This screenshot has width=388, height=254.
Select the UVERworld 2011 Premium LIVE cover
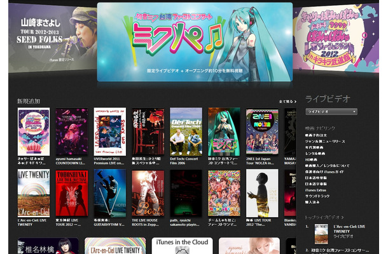[x=110, y=131]
